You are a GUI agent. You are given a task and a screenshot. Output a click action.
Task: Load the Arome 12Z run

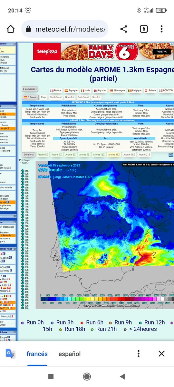pyautogui.click(x=98, y=155)
